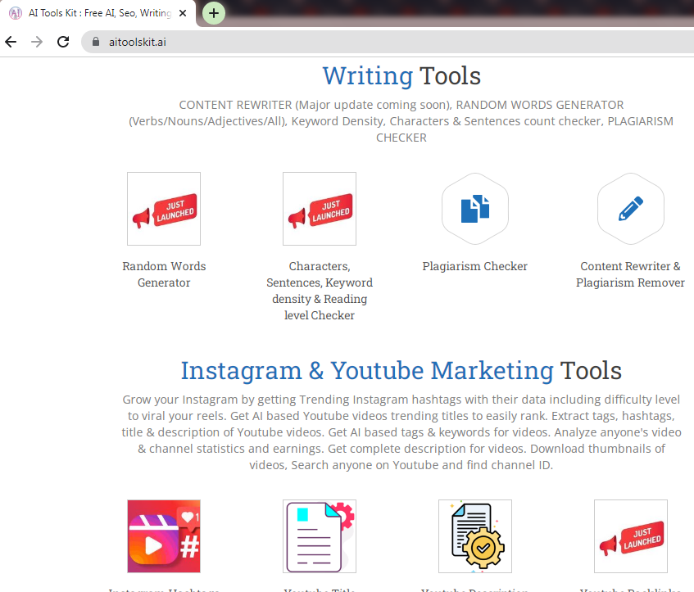Click the aitoolskit.ai address bar

tap(388, 42)
